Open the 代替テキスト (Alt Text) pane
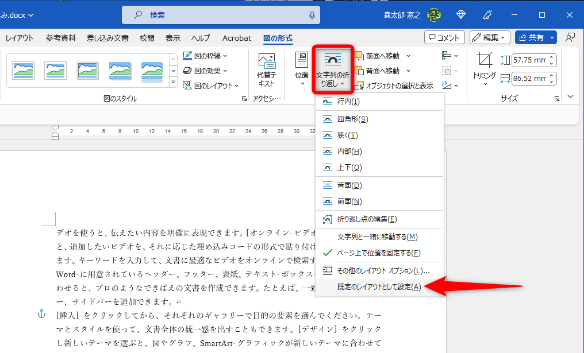Viewport: 584px width, 353px height. point(266,69)
